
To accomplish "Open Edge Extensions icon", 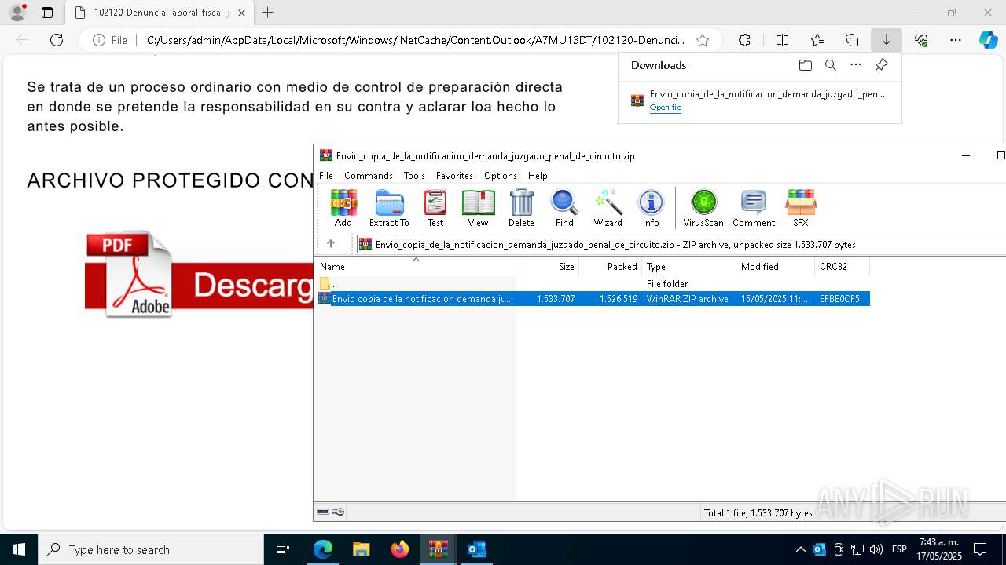I will [x=744, y=40].
